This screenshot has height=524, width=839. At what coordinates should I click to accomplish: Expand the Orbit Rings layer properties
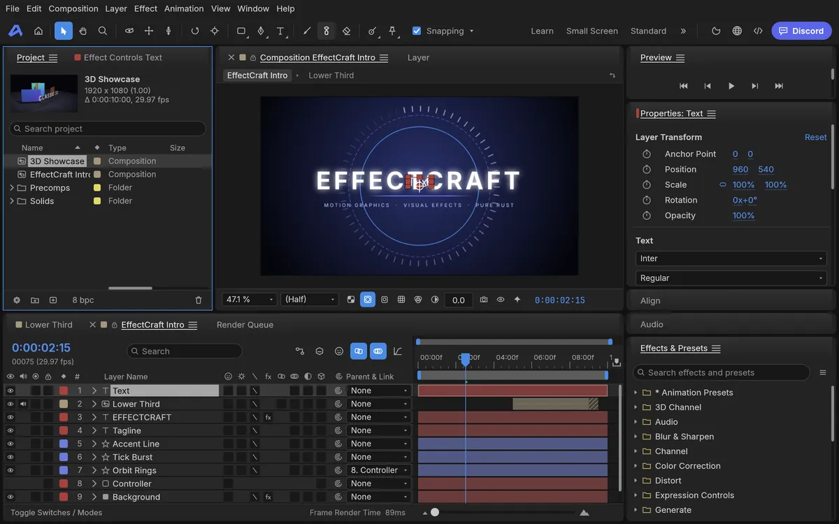[x=94, y=470]
